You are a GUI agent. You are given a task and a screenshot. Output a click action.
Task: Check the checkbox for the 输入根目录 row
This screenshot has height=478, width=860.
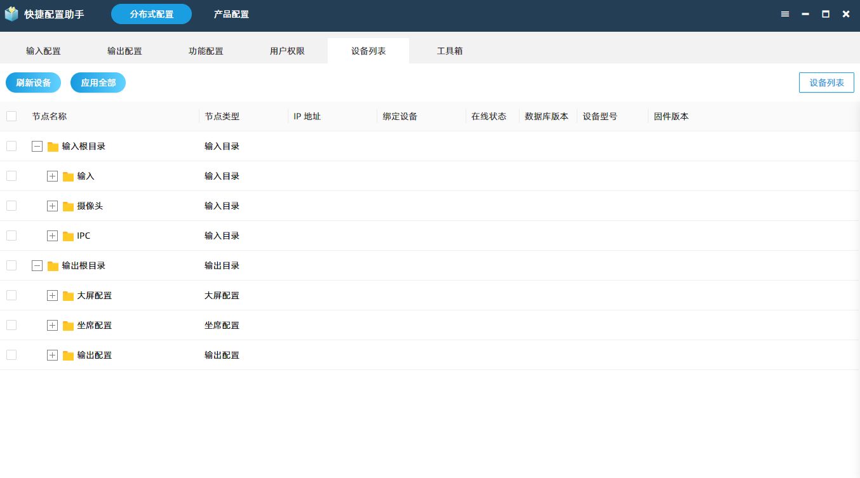pyautogui.click(x=11, y=146)
